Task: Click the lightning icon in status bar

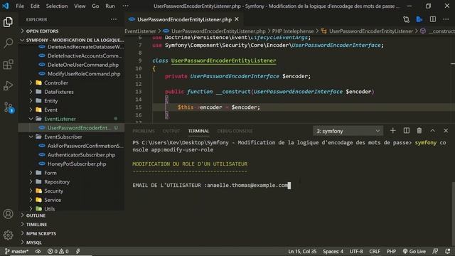Action: coord(77,251)
